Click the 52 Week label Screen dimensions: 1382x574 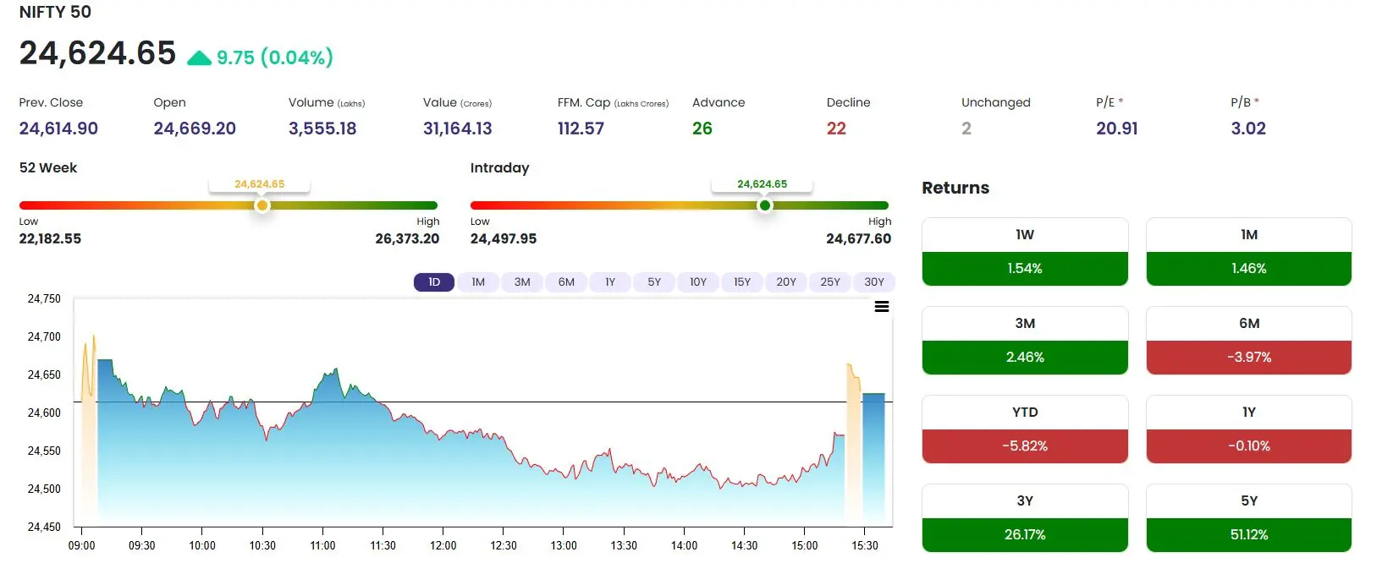[x=48, y=167]
